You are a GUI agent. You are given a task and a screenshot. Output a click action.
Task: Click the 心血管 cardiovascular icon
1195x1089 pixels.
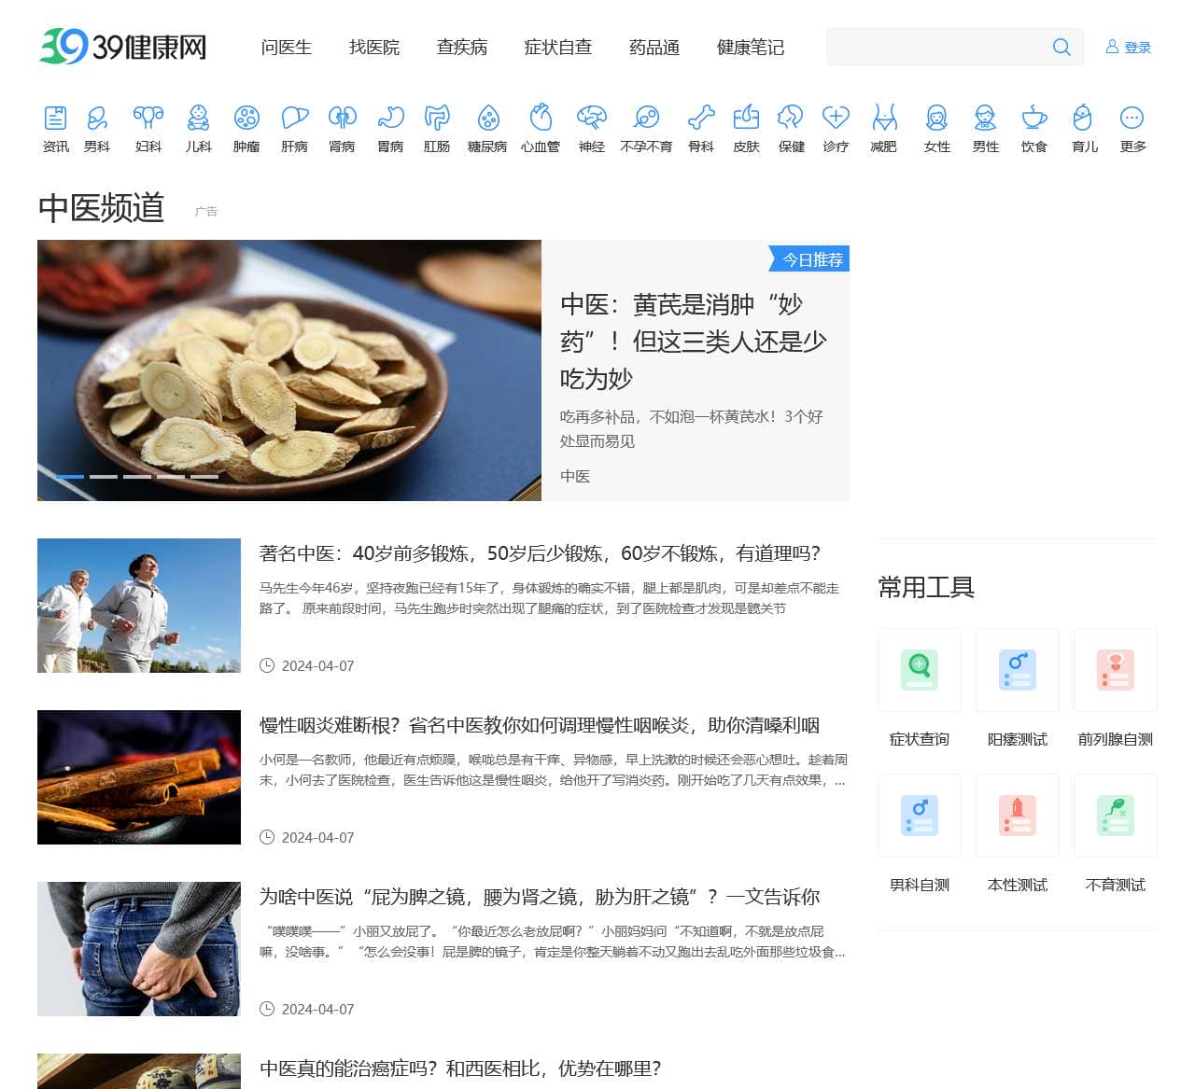(541, 118)
